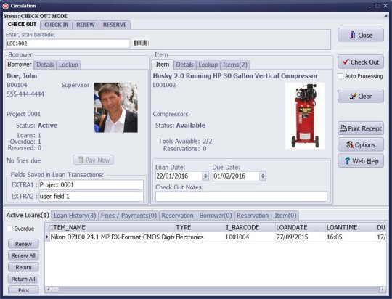Click the Renew button

23,244
